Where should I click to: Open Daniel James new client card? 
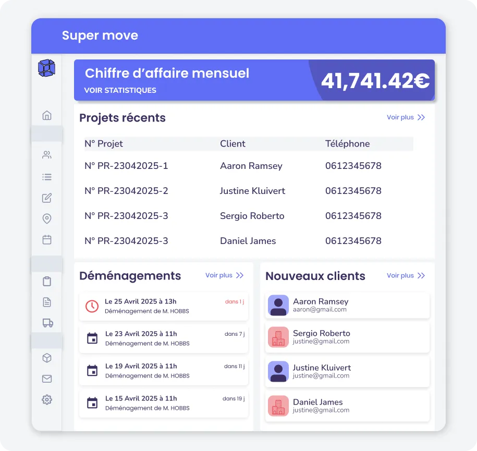coord(347,406)
